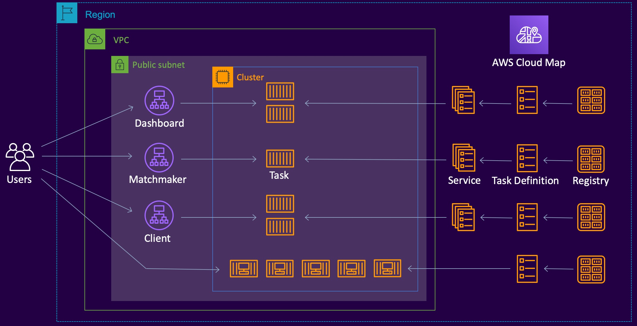The height and width of the screenshot is (326, 637).
Task: Click the Registry icon in Dashboard row
Action: (x=591, y=100)
